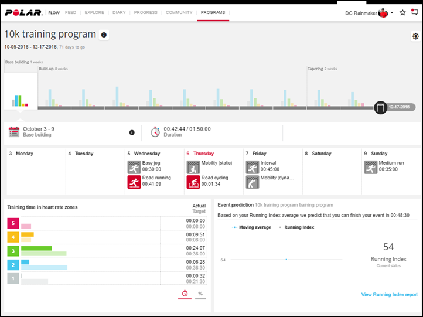Open the notifications icon in header
Viewport: 423px width, 317px height.
[x=415, y=12]
